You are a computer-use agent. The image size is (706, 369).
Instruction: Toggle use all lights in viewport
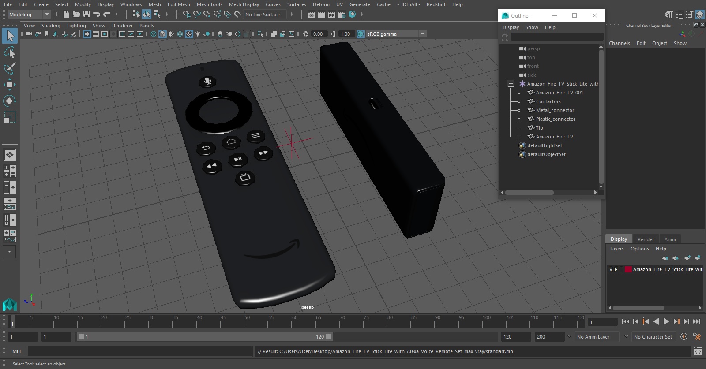pos(198,34)
